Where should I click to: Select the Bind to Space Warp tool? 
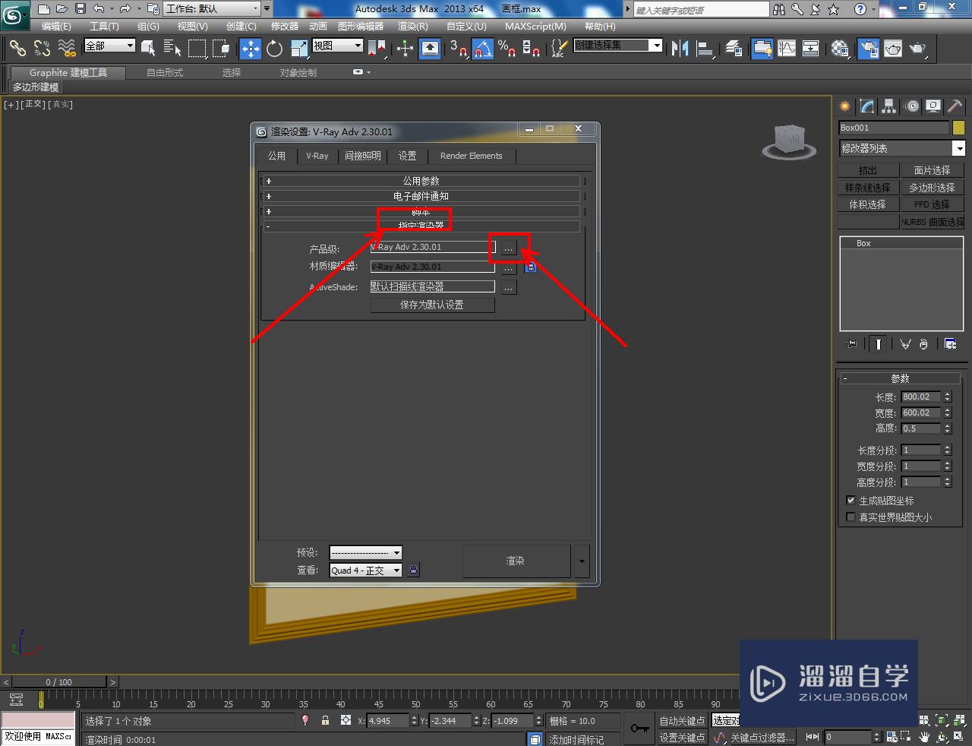coord(68,49)
